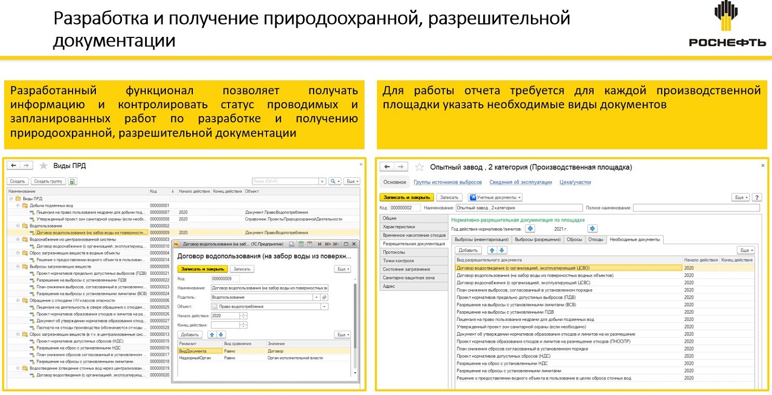Add Опытный завод page to favorites star
This screenshot has height=395, width=772.
click(x=419, y=167)
